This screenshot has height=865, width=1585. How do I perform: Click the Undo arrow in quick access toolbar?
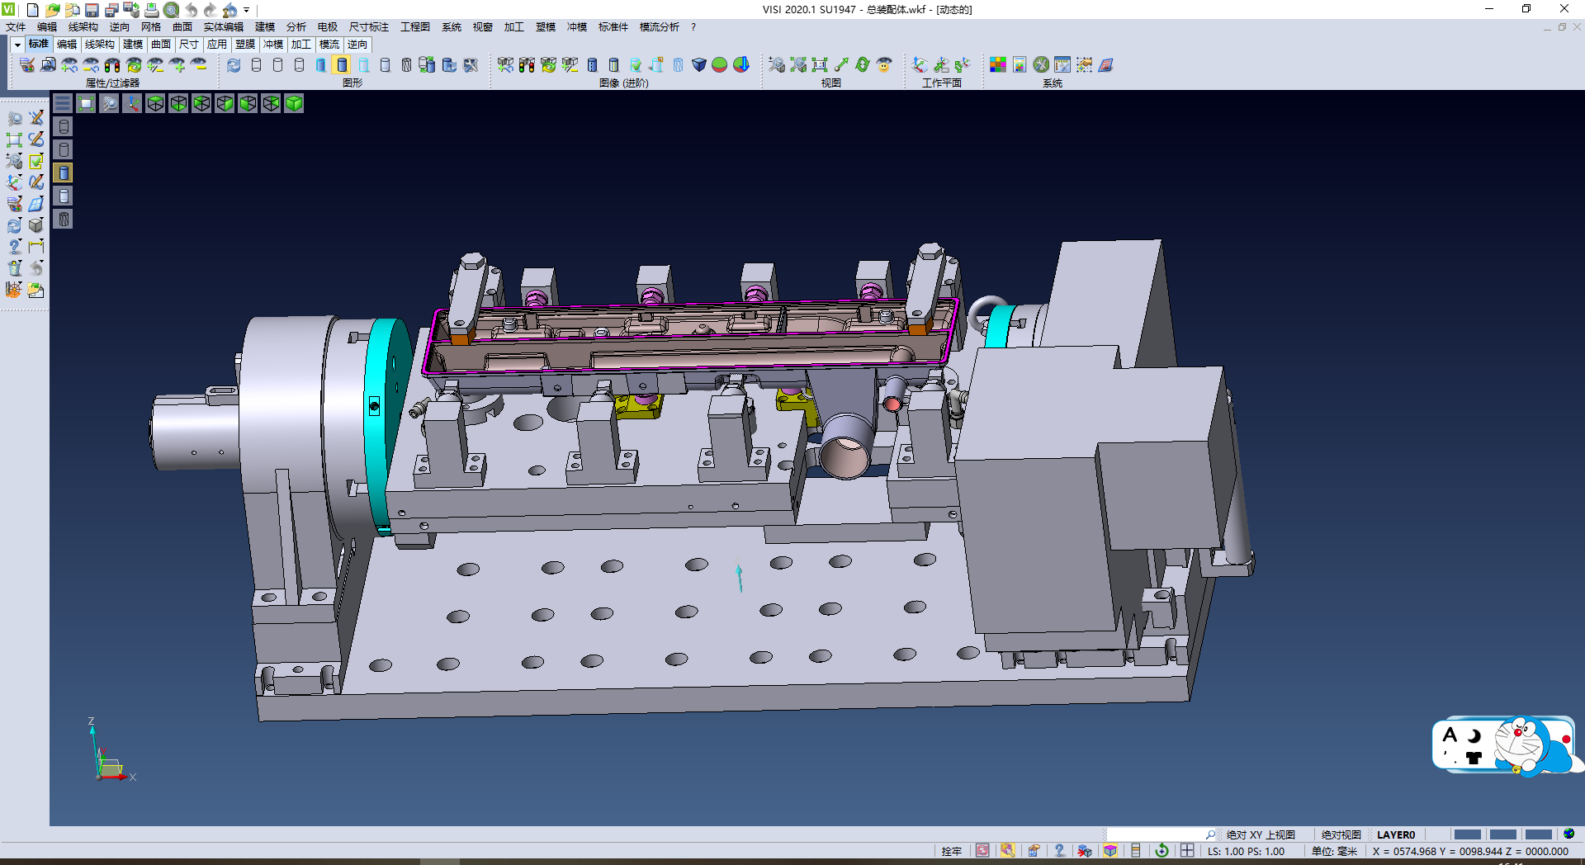[x=192, y=10]
